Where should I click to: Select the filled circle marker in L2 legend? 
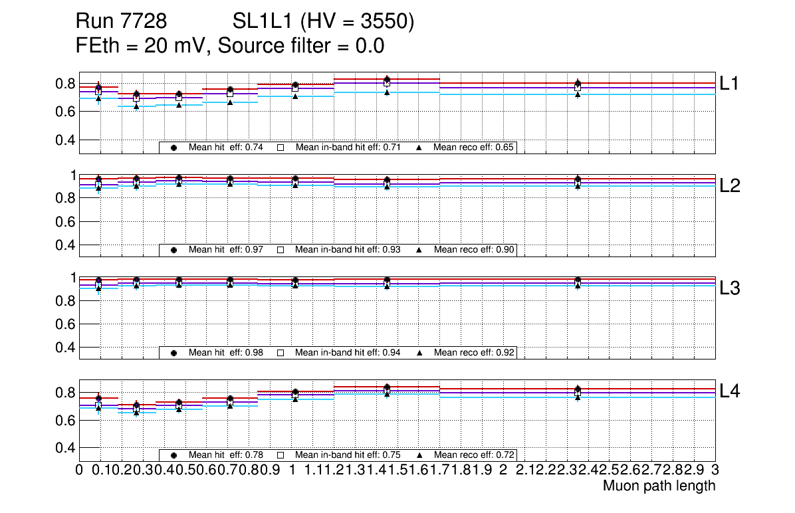click(173, 250)
